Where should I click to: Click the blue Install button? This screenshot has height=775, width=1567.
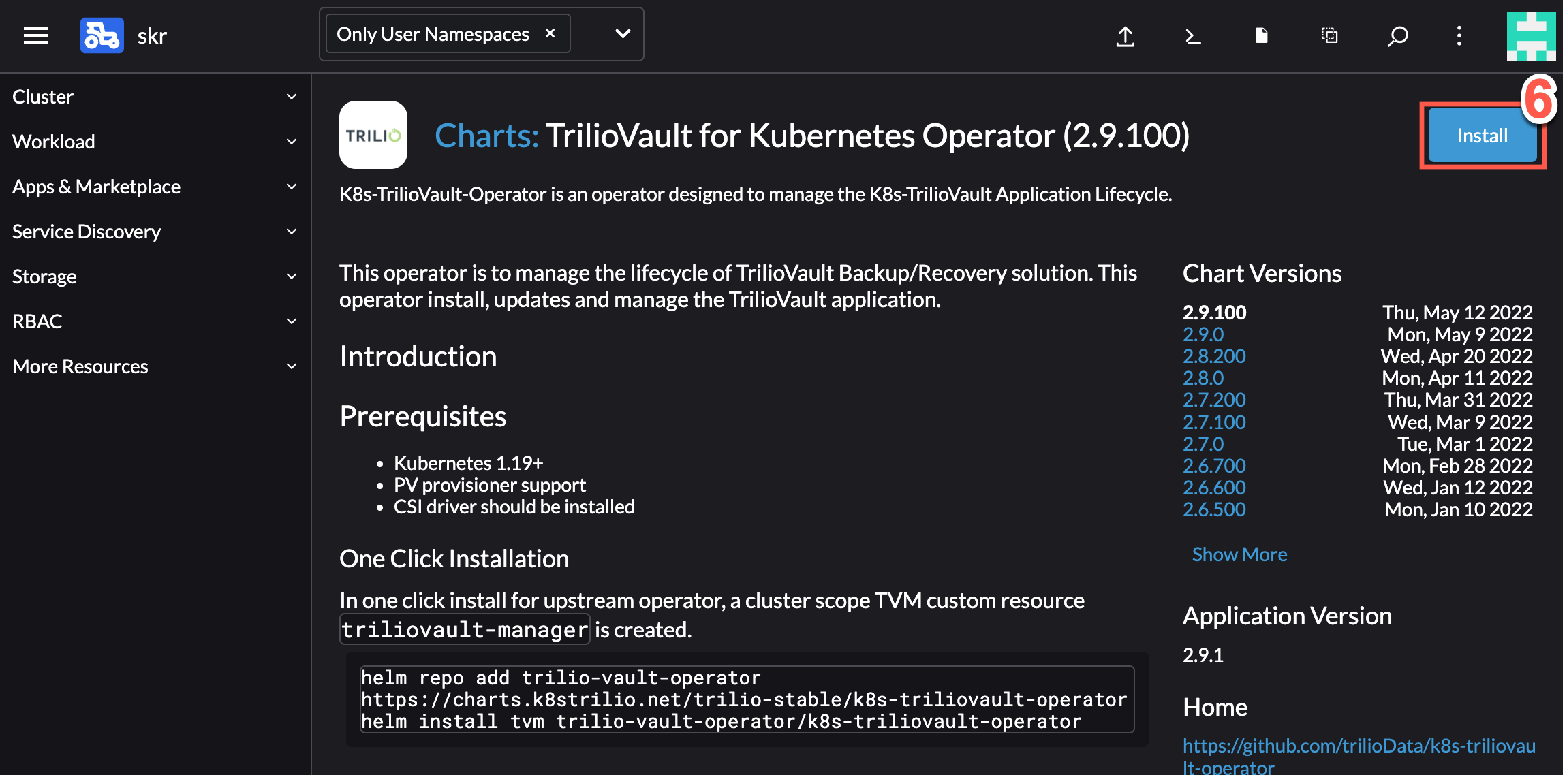point(1482,136)
